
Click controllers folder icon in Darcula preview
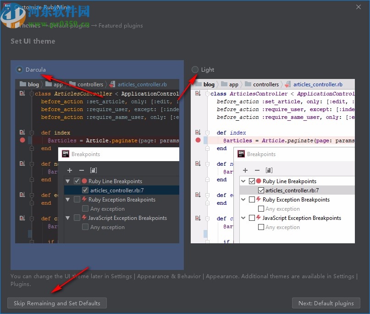point(72,84)
